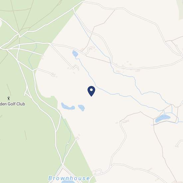Select the zigzag driveway end near the stream
The height and width of the screenshot is (183, 183).
click(76, 67)
